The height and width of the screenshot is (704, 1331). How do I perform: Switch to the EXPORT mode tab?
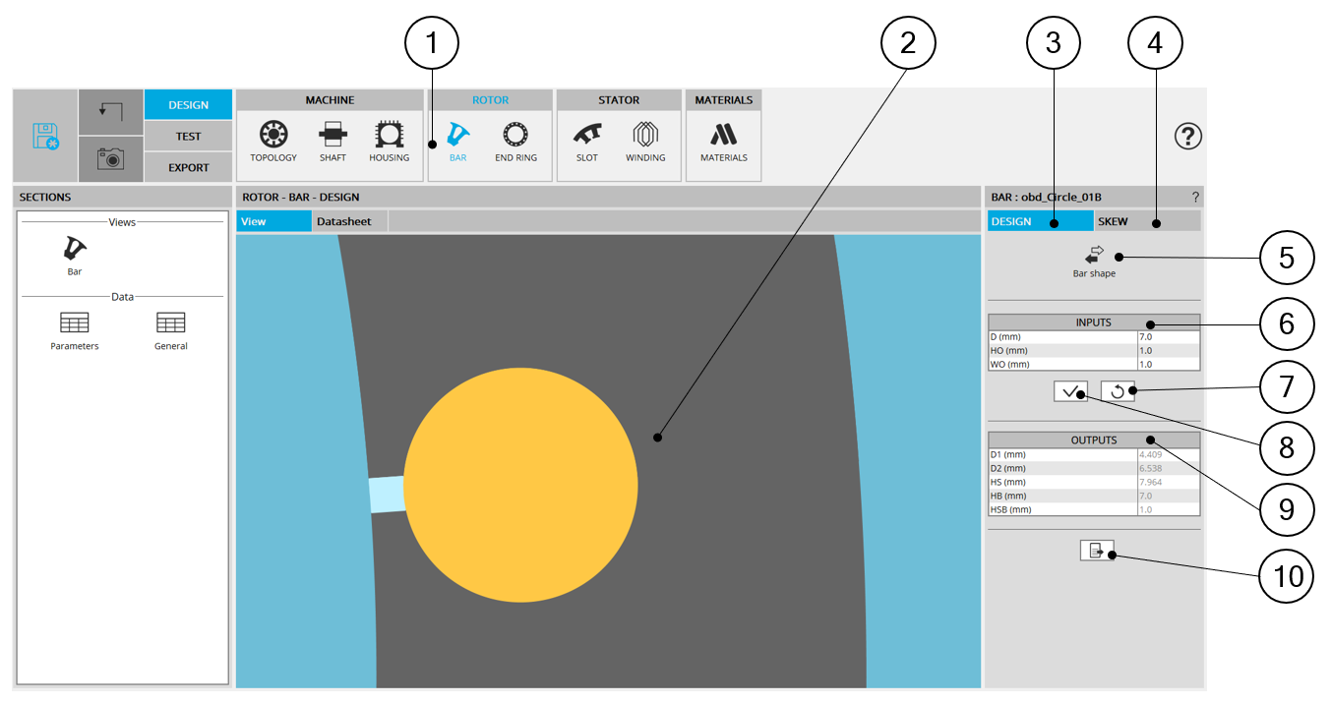[x=188, y=167]
